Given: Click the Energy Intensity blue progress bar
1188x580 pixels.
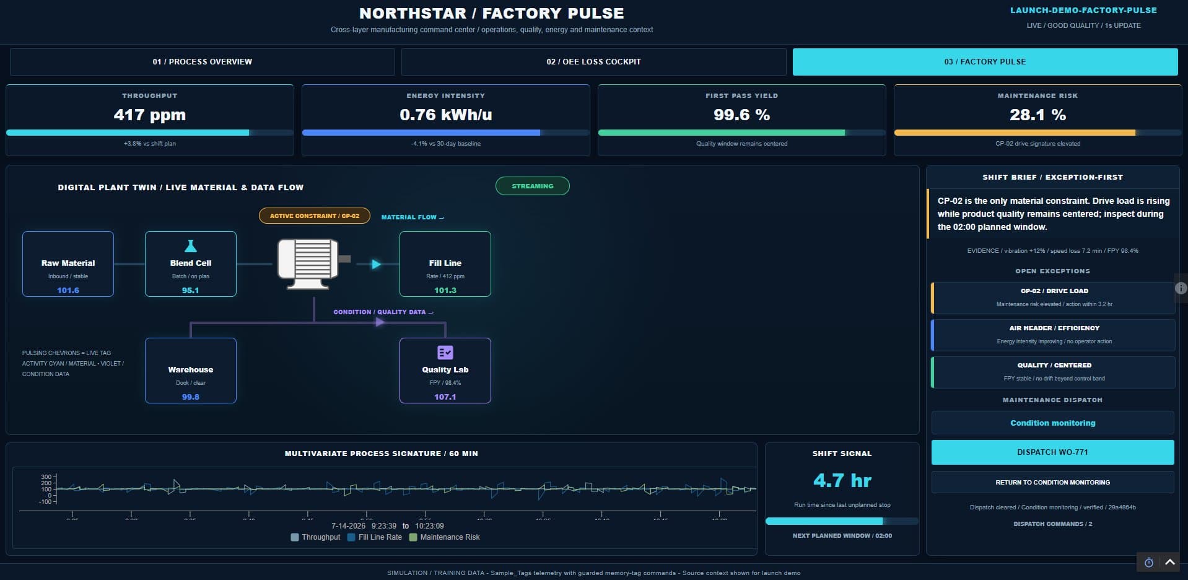Looking at the screenshot, I should (x=446, y=133).
